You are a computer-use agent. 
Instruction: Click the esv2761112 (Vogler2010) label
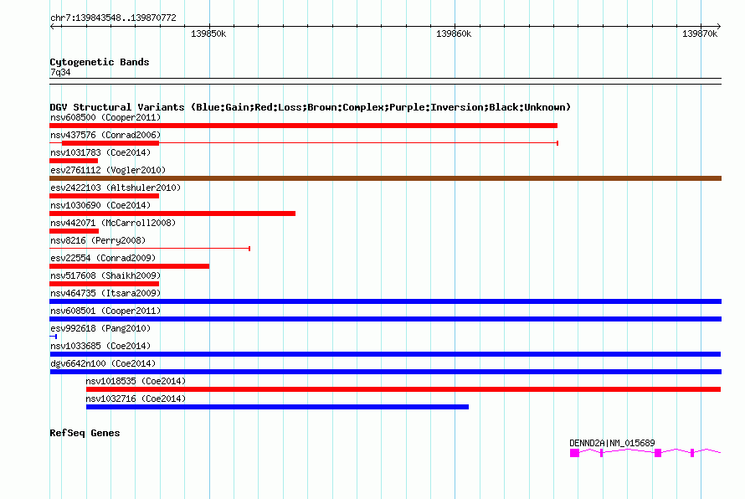point(108,170)
